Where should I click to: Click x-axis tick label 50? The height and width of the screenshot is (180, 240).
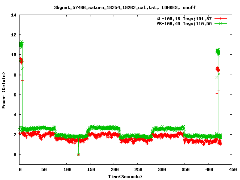click(x=44, y=169)
